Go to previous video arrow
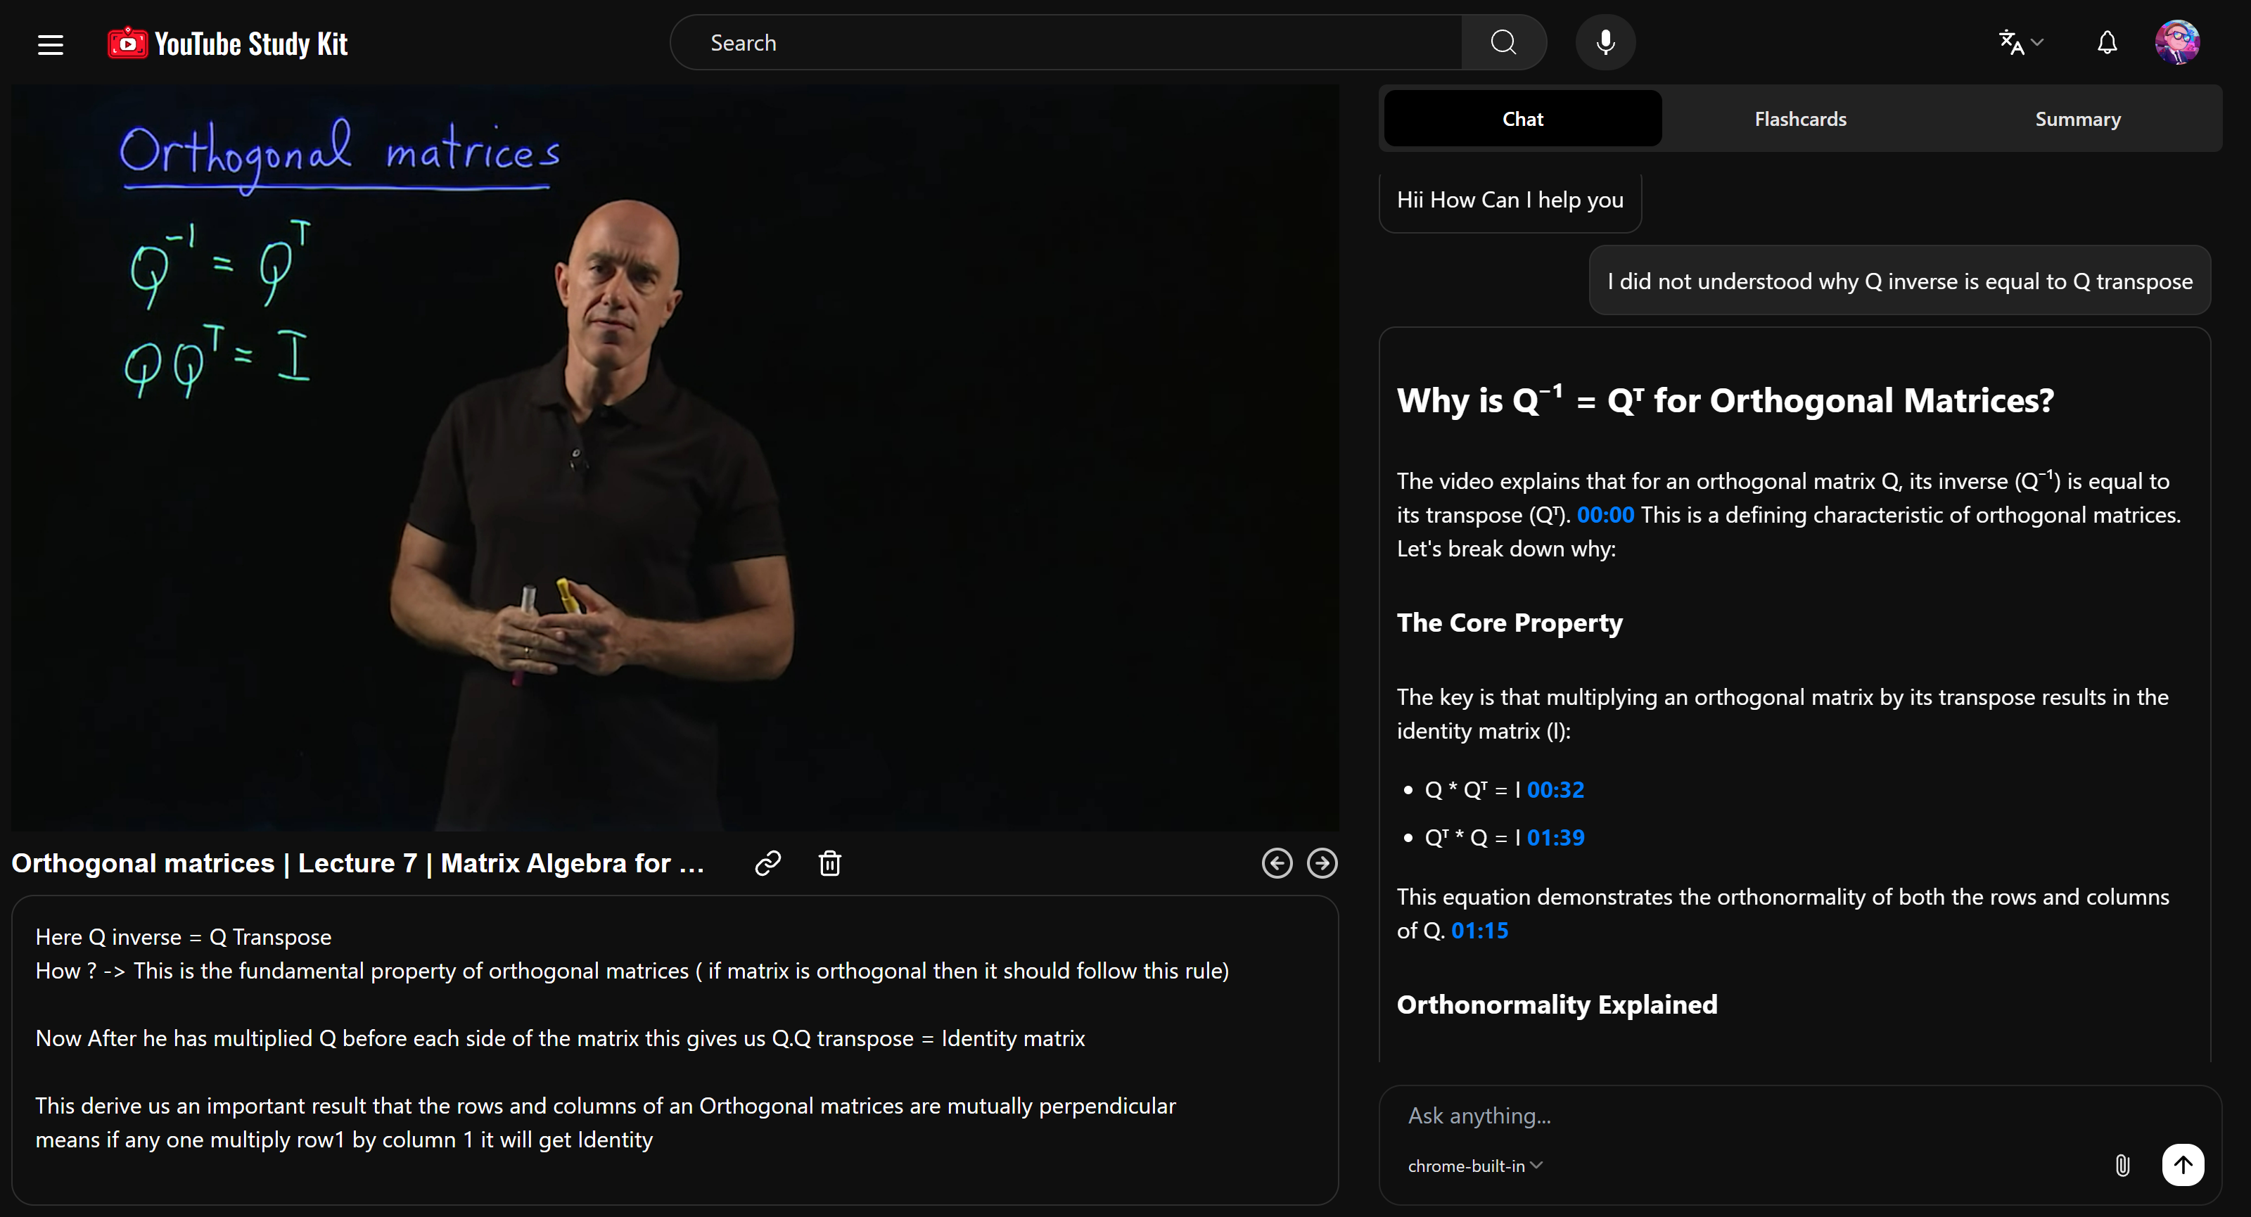This screenshot has width=2251, height=1217. click(x=1277, y=863)
